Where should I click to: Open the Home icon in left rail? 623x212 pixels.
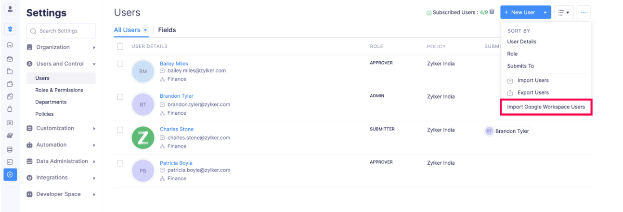(x=10, y=45)
